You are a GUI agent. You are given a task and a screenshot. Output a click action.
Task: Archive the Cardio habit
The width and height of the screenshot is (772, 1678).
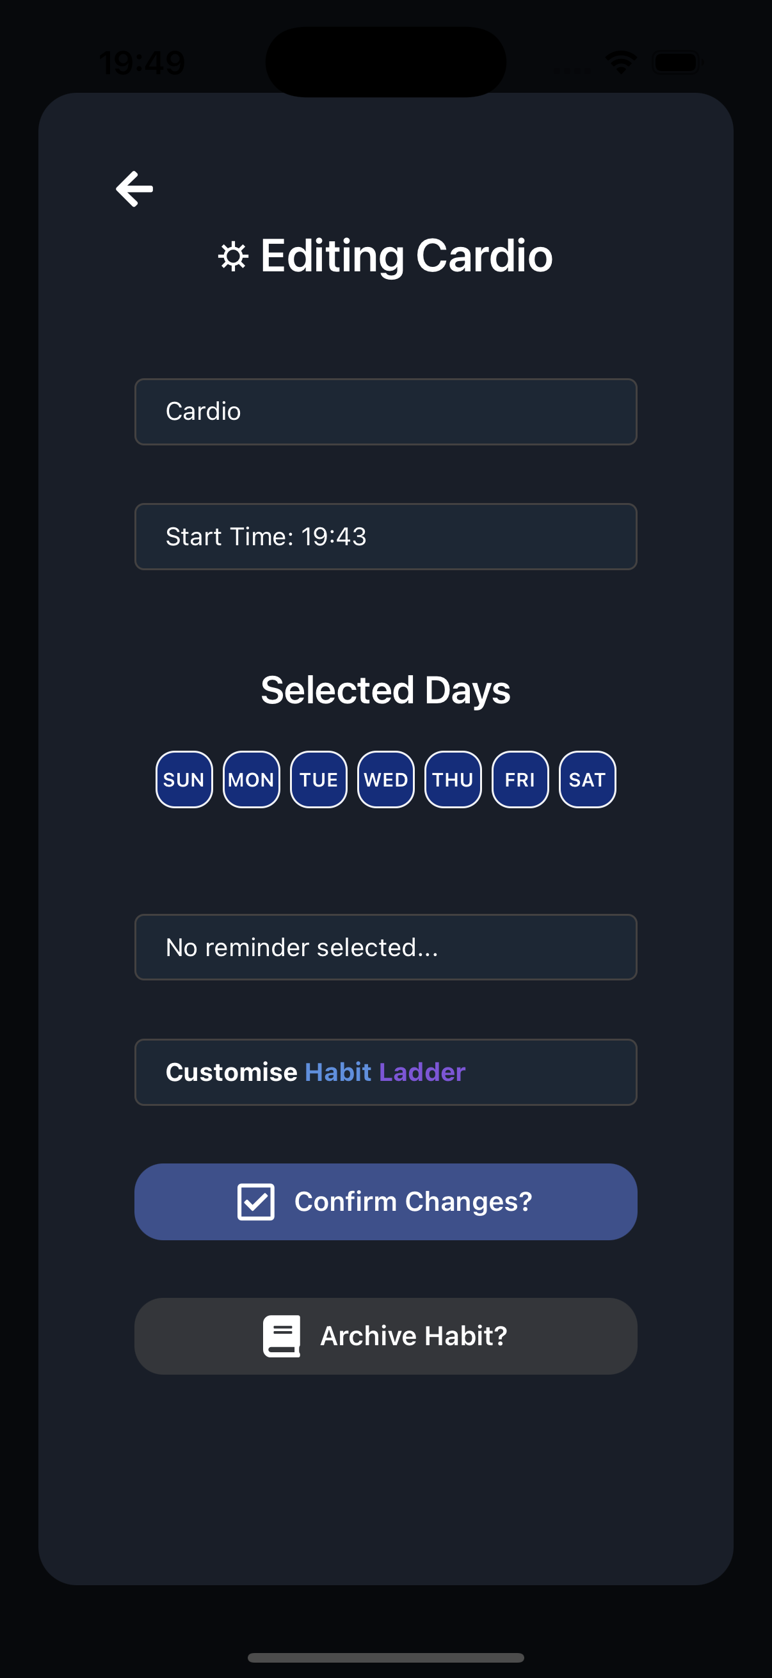[385, 1336]
